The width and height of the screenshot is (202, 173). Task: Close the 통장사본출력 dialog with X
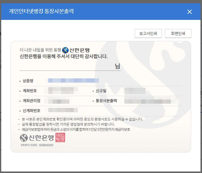(x=190, y=12)
